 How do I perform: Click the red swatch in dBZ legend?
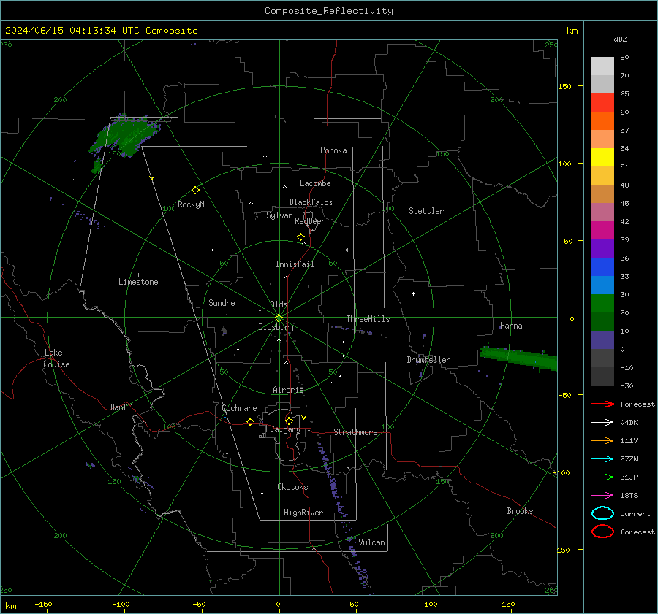pos(602,103)
